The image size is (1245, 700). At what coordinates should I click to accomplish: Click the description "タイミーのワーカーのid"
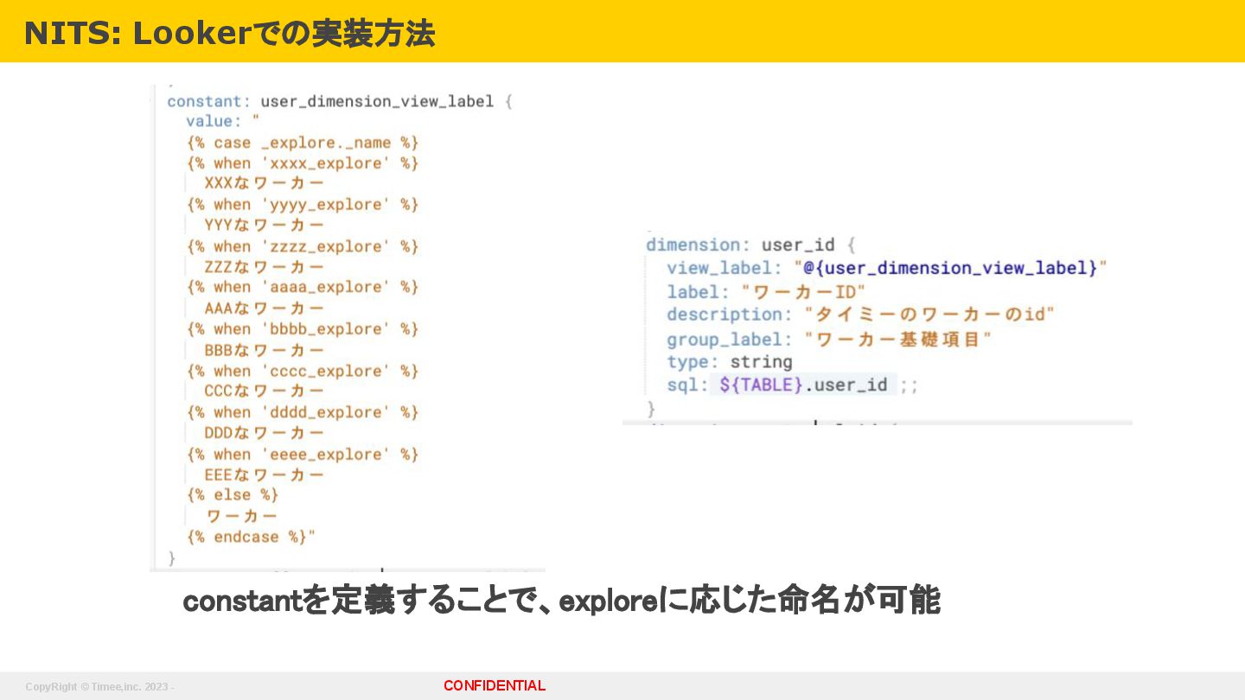[930, 314]
